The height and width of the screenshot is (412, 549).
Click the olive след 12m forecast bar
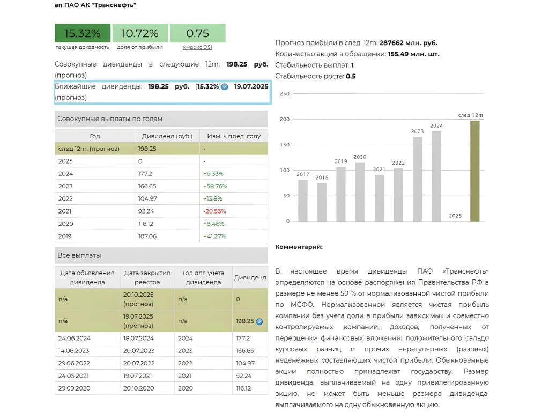474,171
